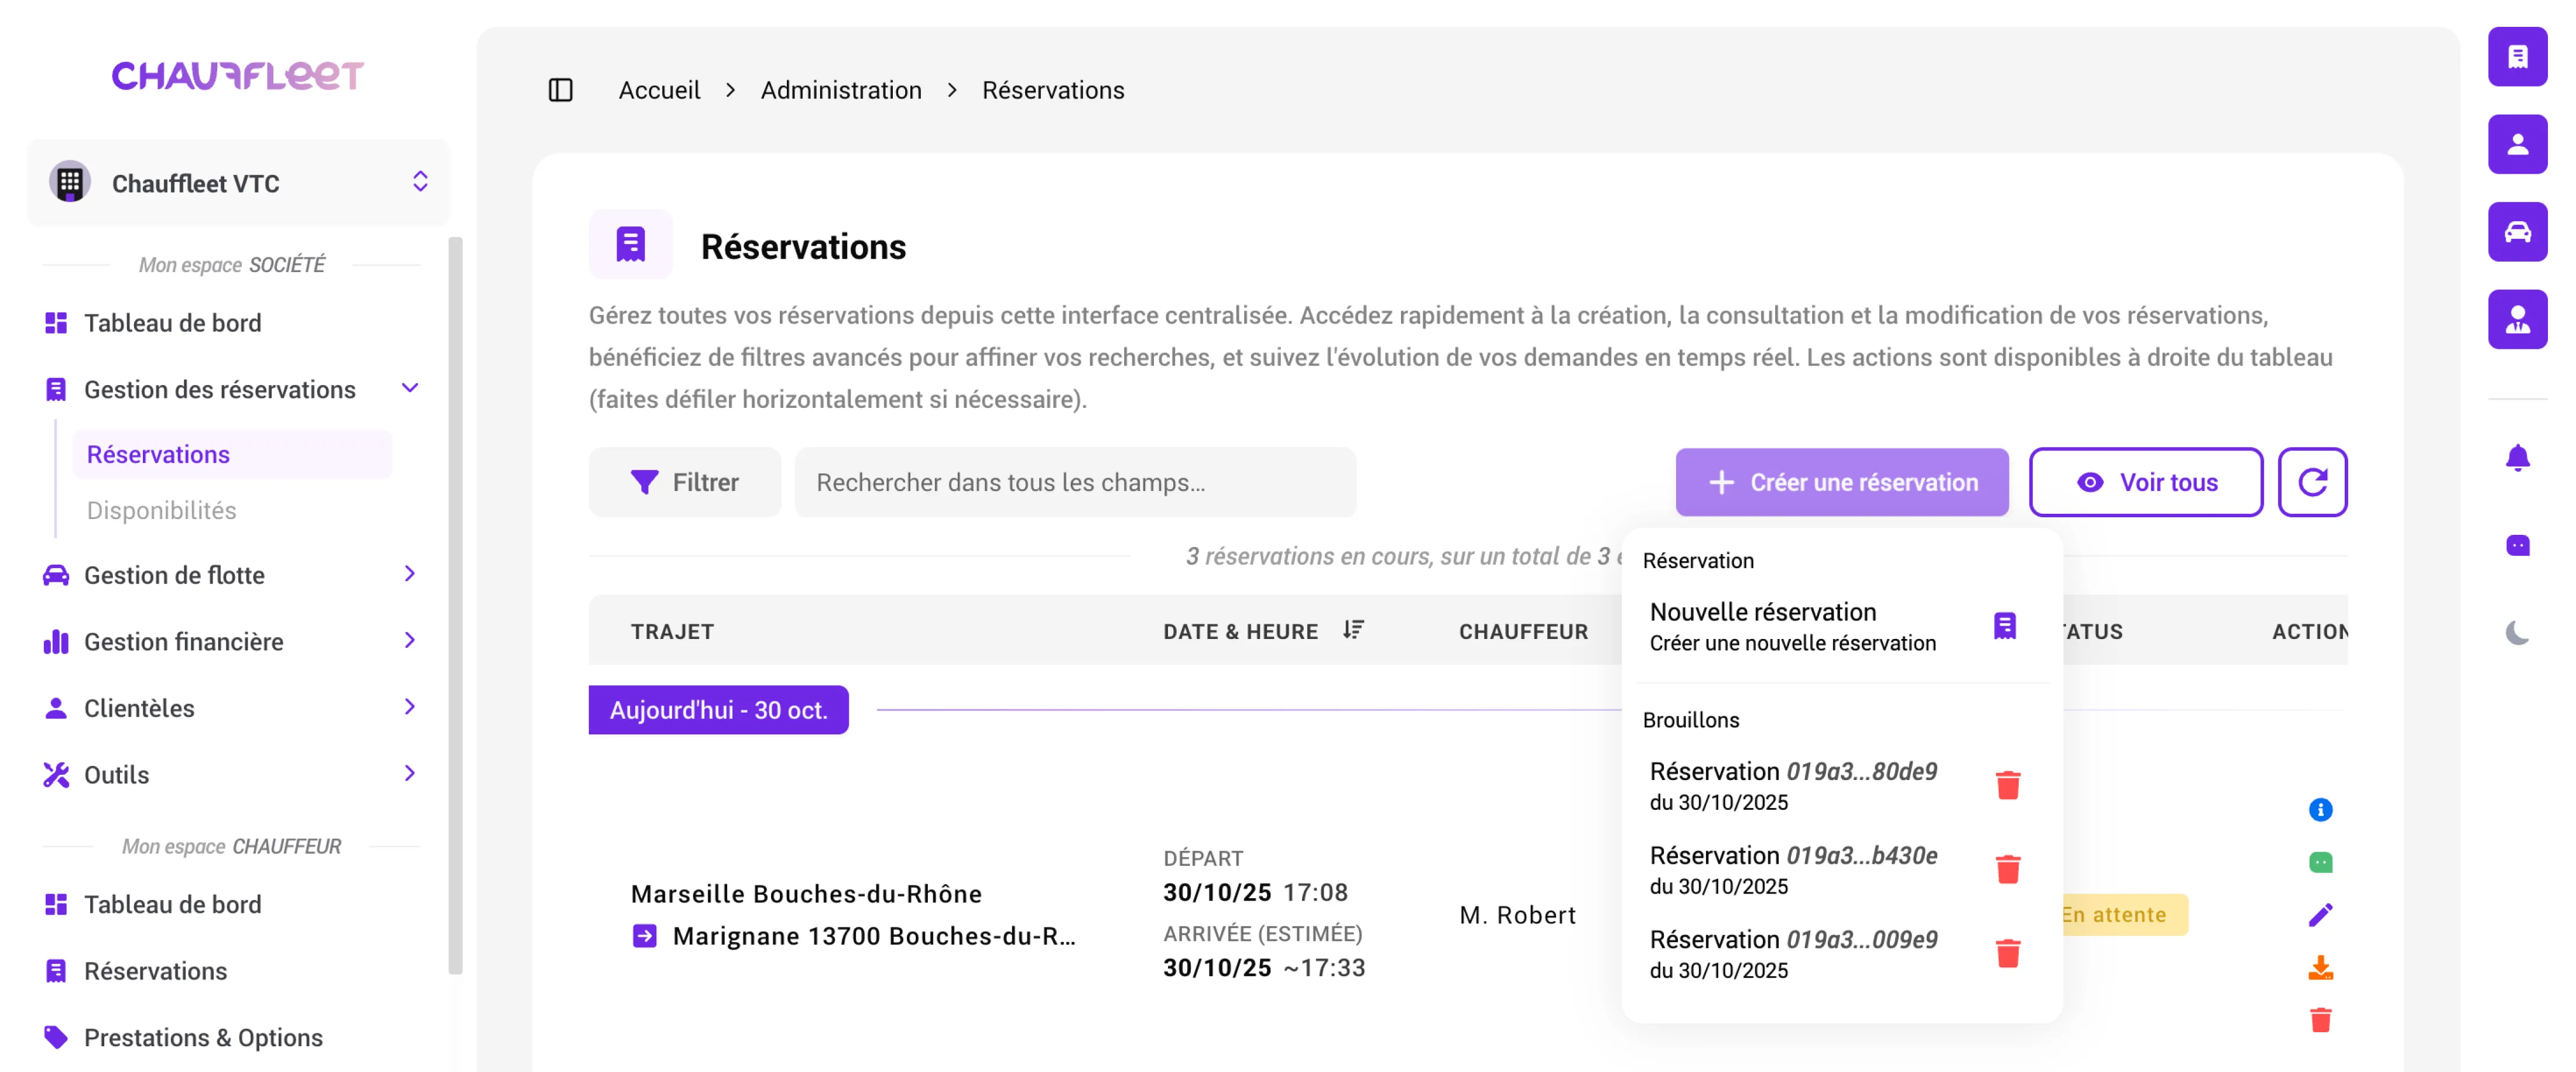Image resolution: width=2576 pixels, height=1072 pixels.
Task: Toggle the sidebar panel next to breadcrumb
Action: tap(561, 90)
